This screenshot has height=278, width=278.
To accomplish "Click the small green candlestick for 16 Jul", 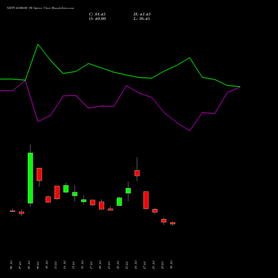I will coord(84,201).
